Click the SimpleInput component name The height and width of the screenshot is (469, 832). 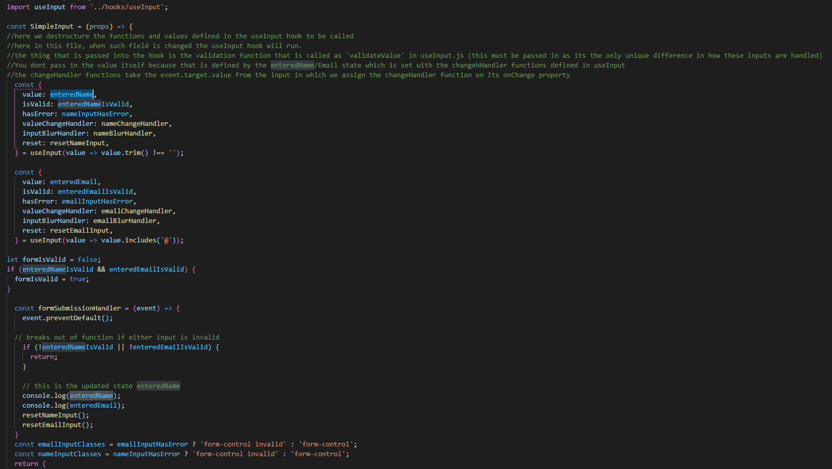52,27
